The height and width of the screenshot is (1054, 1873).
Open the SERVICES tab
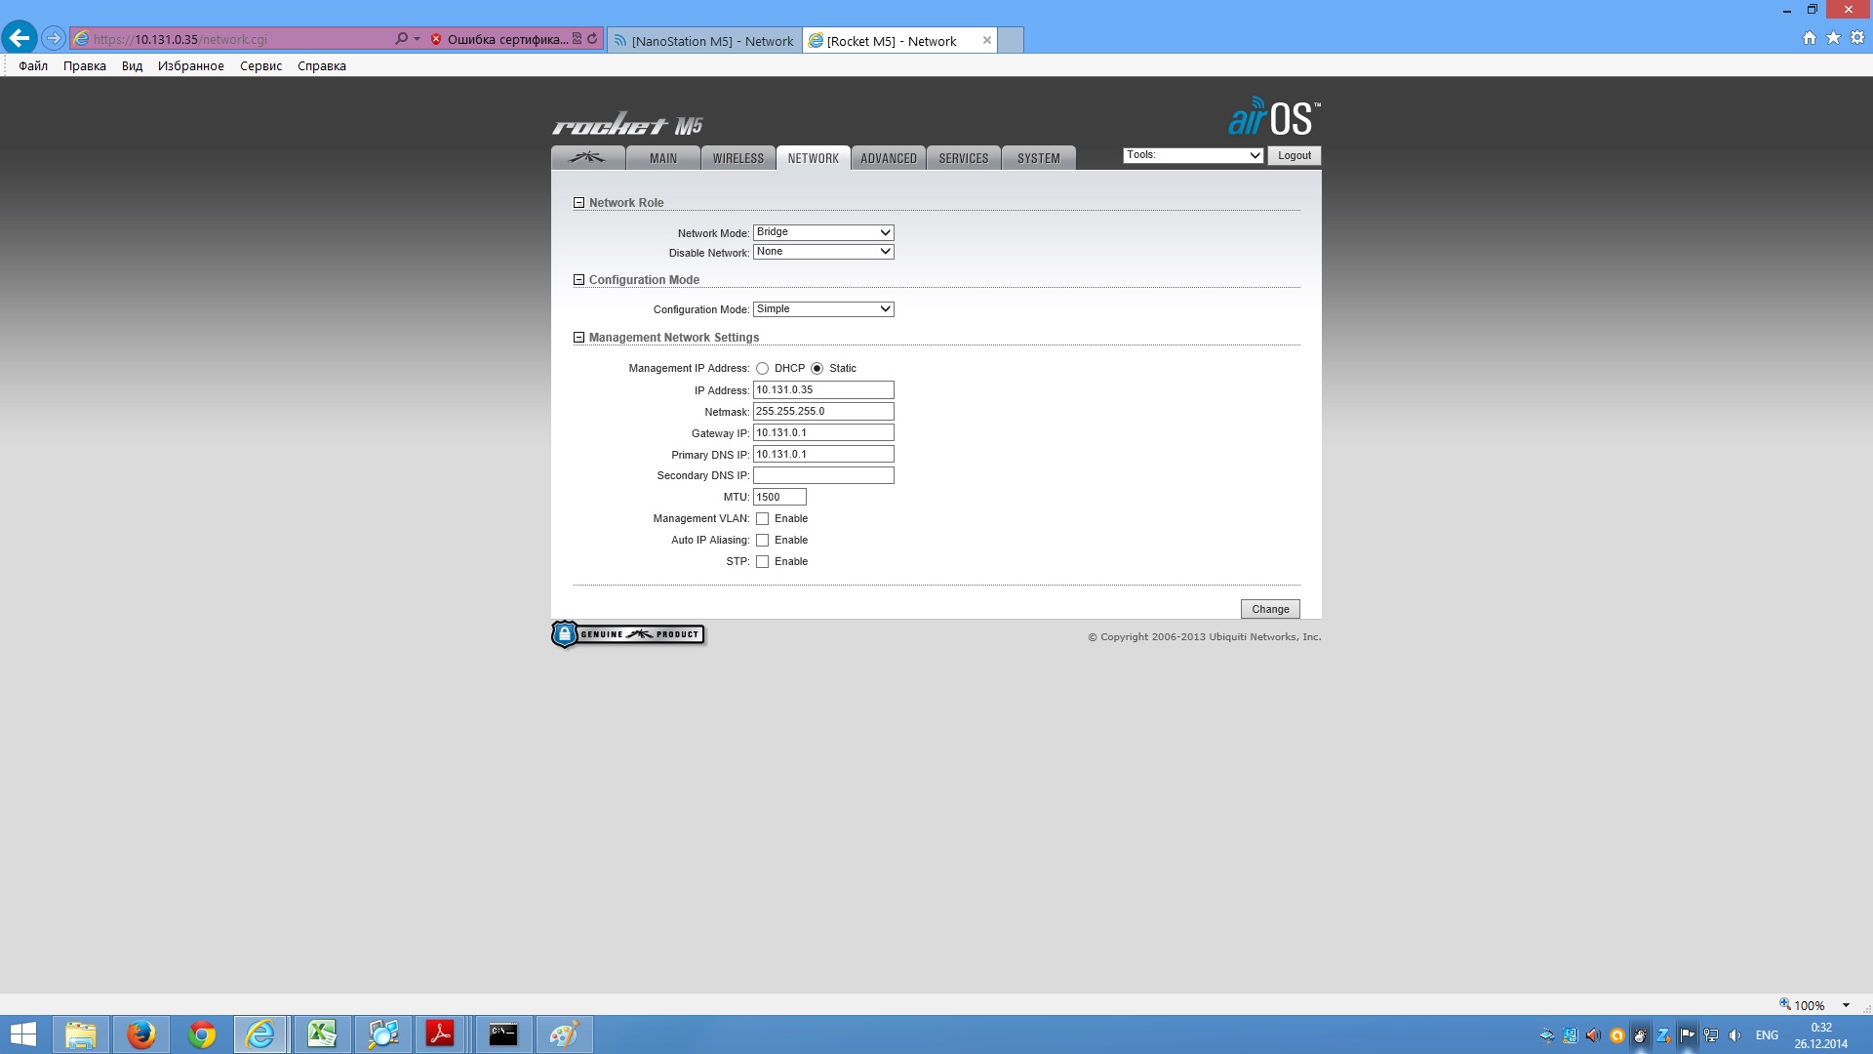tap(964, 158)
